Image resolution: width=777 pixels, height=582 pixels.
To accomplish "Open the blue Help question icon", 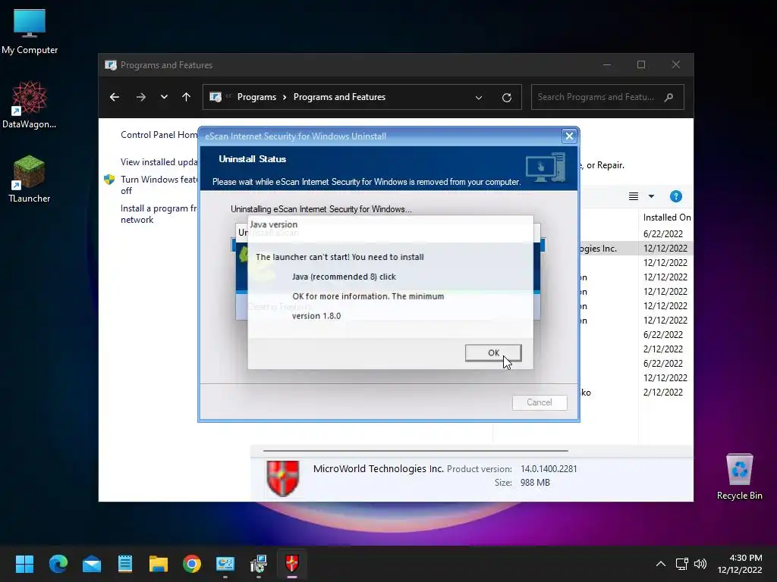I will [675, 196].
